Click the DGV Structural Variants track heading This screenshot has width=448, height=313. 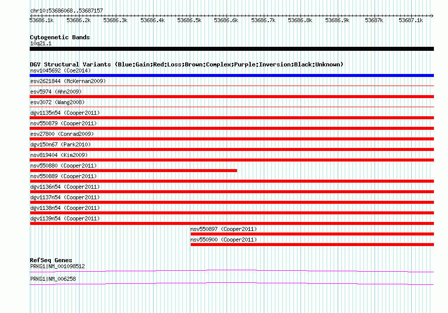click(x=187, y=64)
